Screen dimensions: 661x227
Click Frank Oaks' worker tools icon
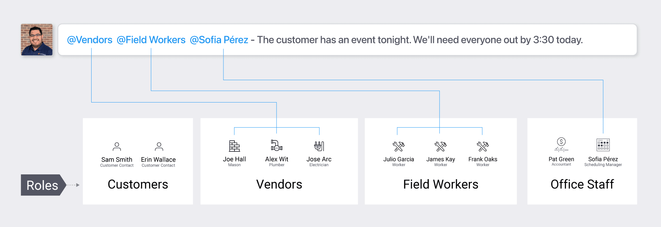pos(483,147)
